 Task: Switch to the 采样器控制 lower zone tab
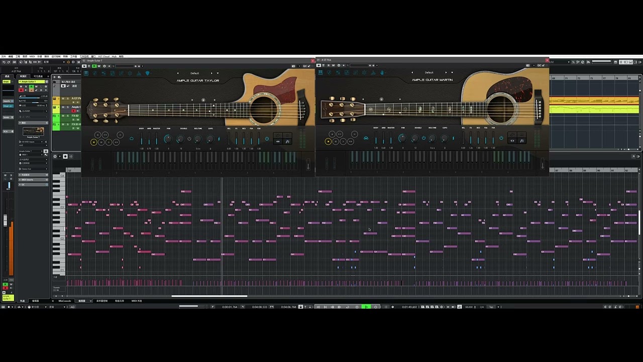[102, 301]
